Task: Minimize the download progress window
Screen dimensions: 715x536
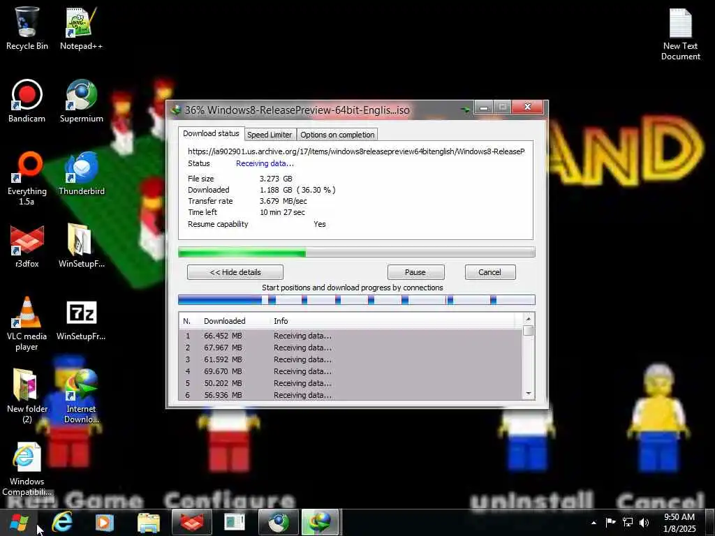Action: tap(484, 107)
